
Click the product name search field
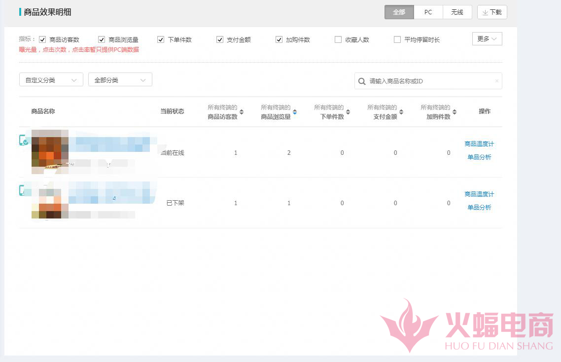pos(429,81)
